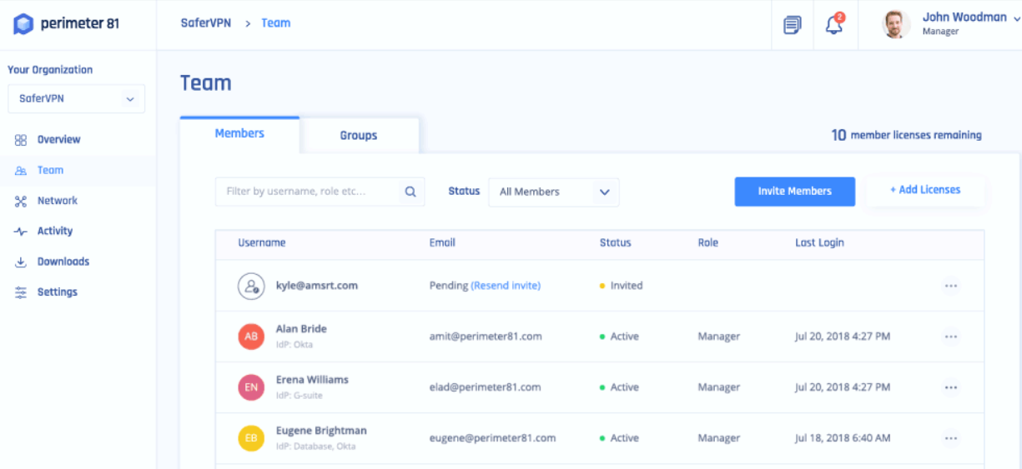Open the more options for Alan Bride
Viewport: 1022px width, 469px height.
coord(950,337)
